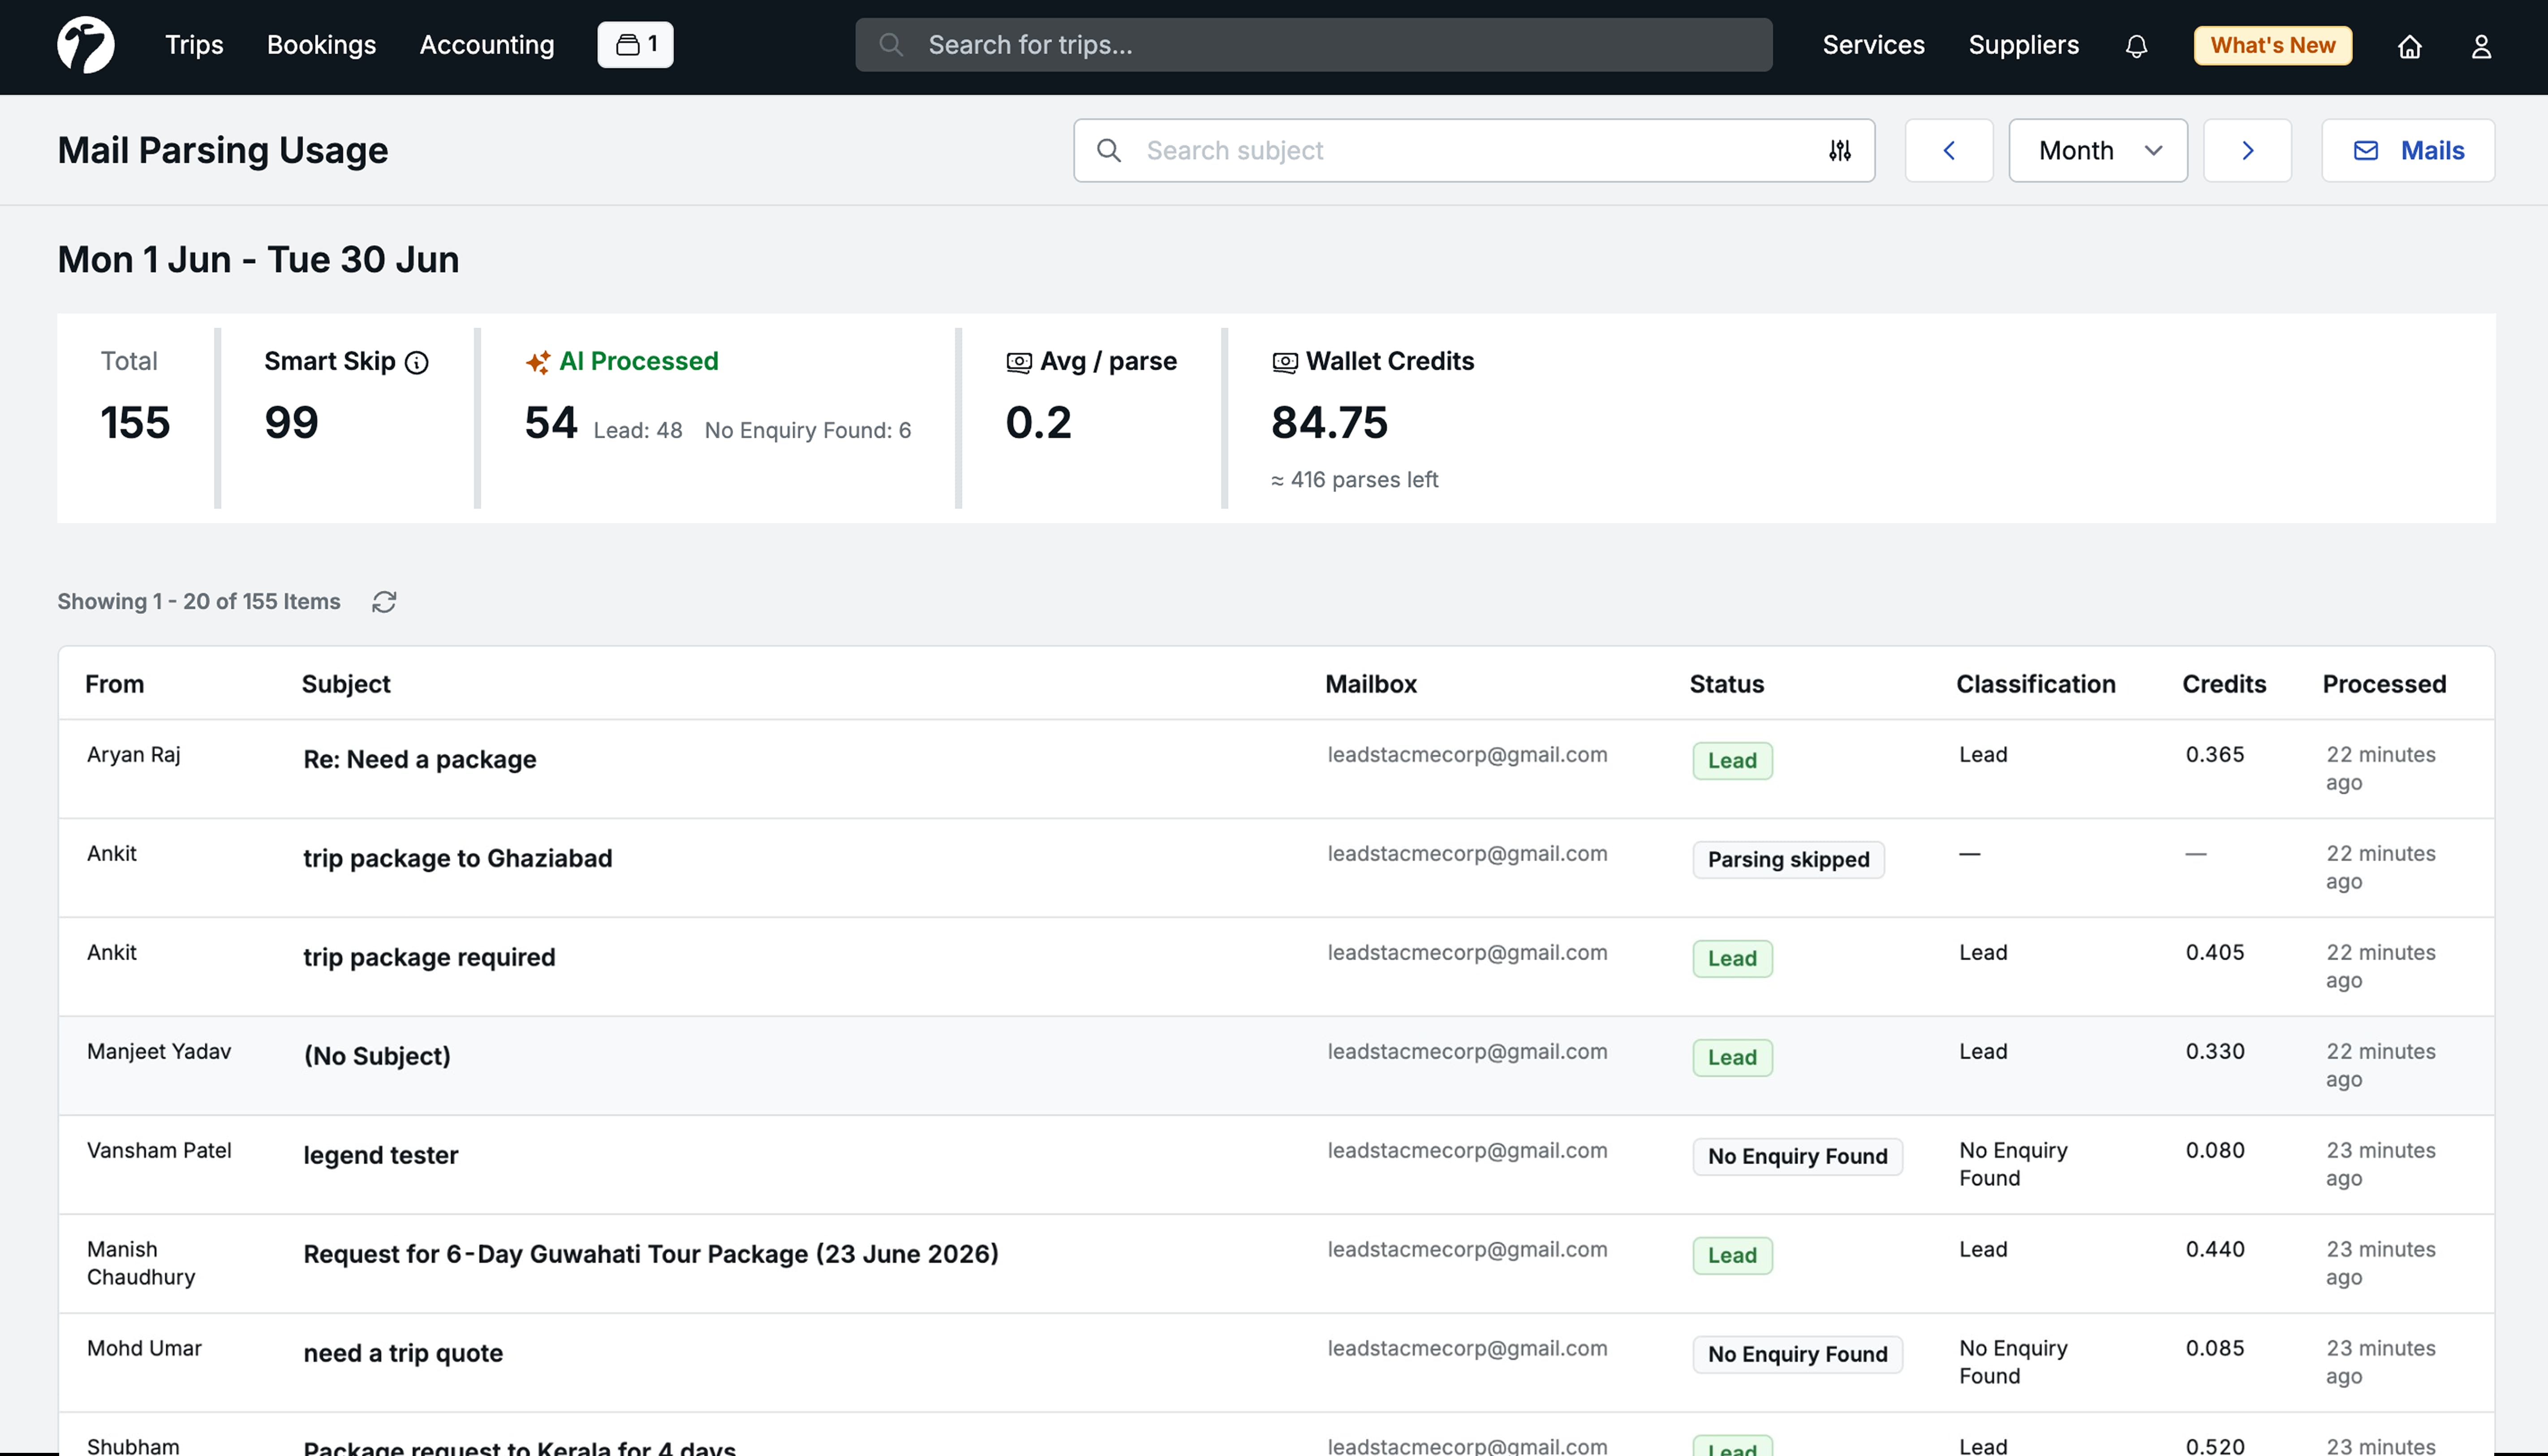Go to next month with right chevron

pyautogui.click(x=2247, y=151)
